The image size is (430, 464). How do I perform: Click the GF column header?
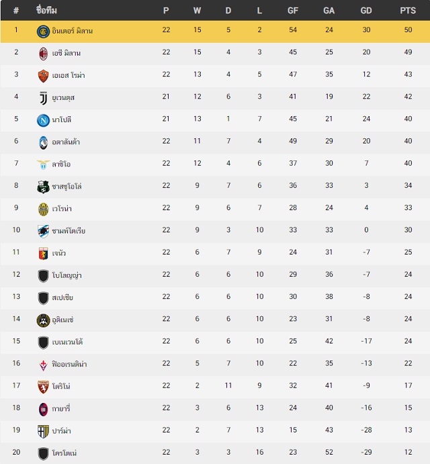(x=292, y=11)
